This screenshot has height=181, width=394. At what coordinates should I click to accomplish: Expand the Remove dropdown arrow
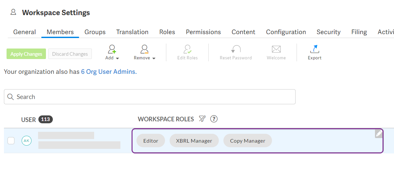pos(154,58)
